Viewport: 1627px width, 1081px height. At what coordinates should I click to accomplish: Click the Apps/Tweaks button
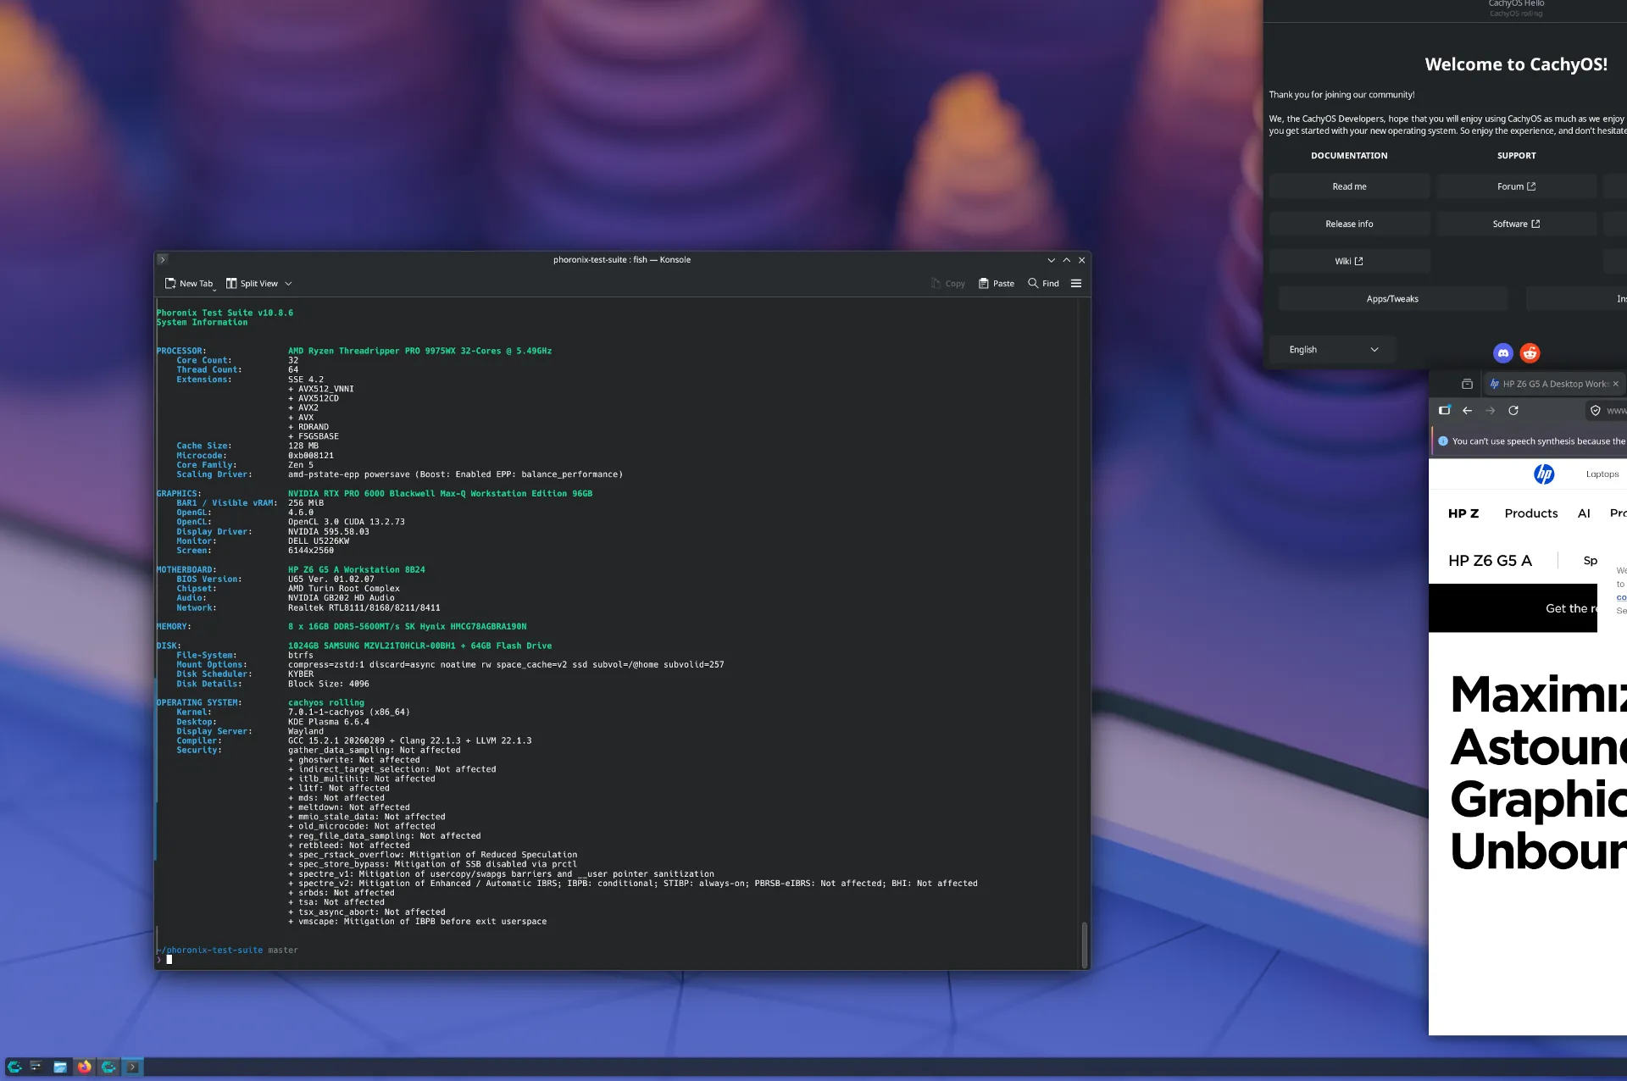(x=1392, y=298)
